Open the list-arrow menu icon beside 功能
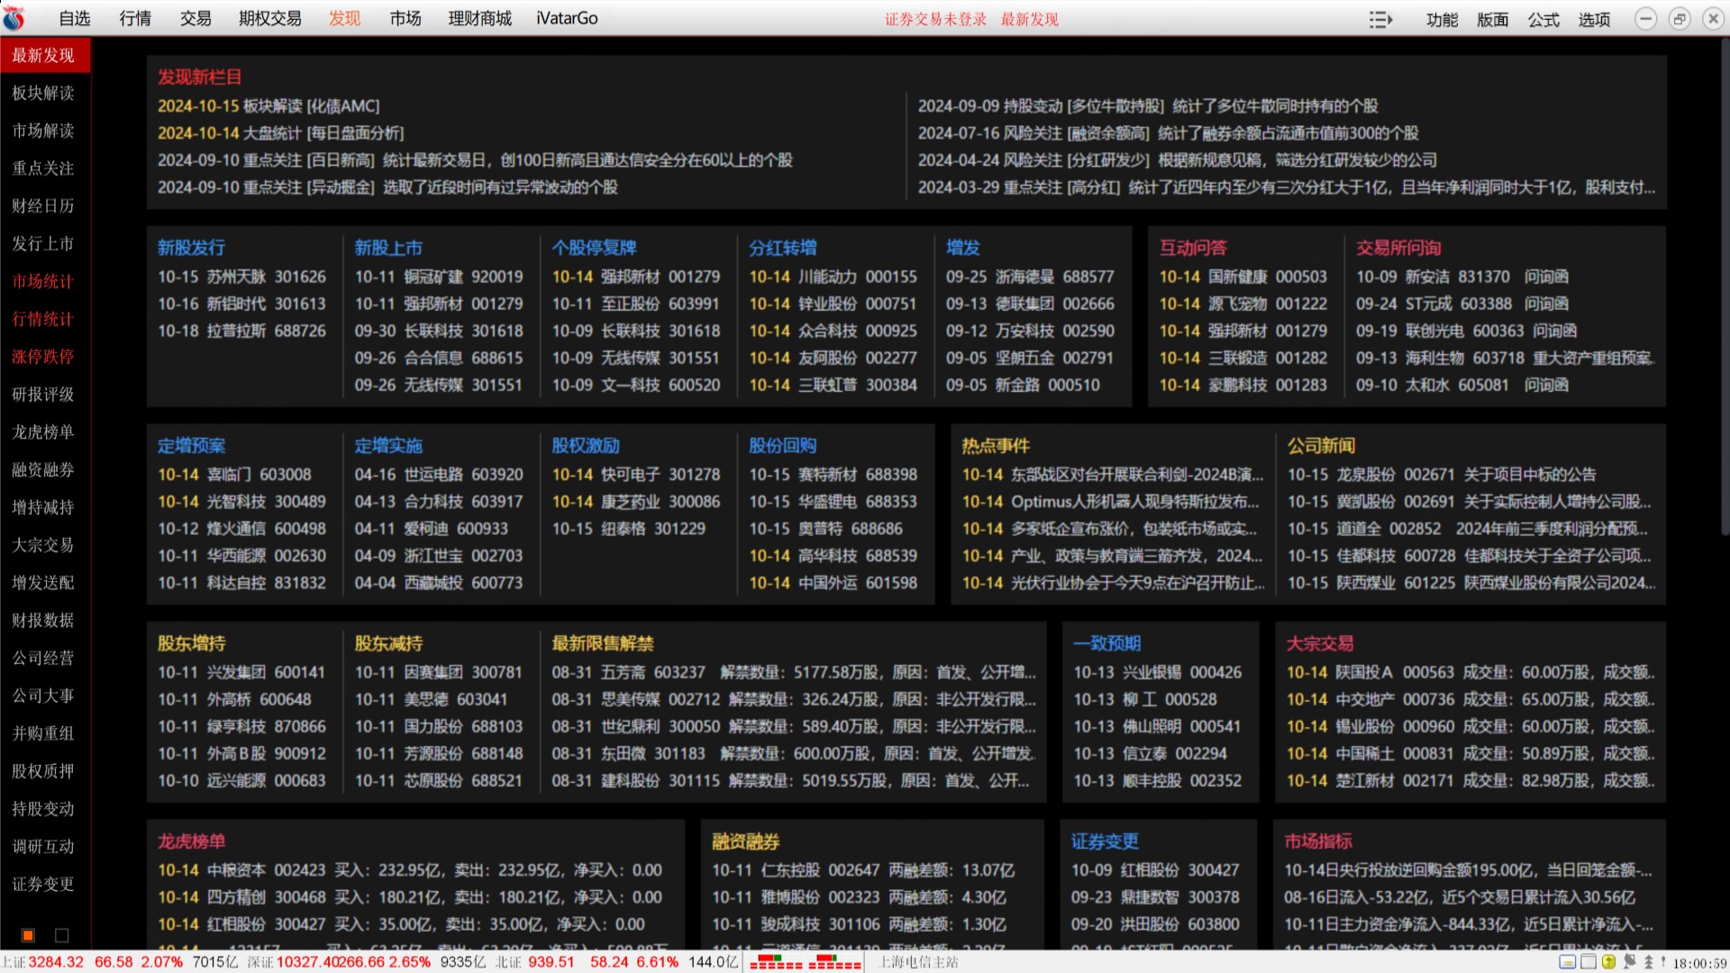Image resolution: width=1730 pixels, height=973 pixels. tap(1380, 20)
